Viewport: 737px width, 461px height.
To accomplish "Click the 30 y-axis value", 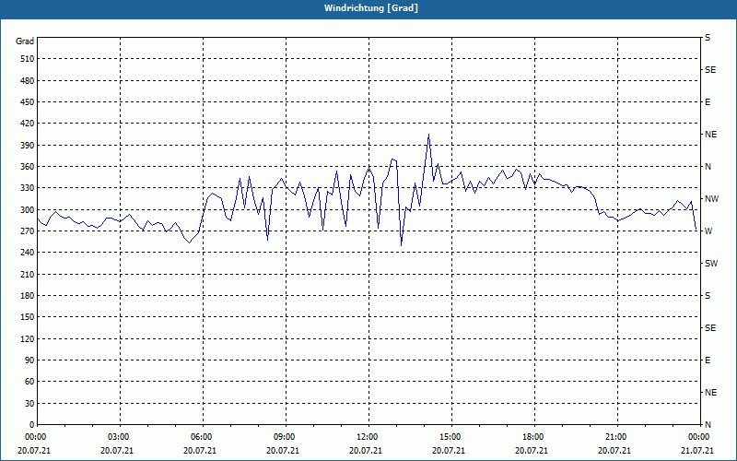I will (x=29, y=403).
